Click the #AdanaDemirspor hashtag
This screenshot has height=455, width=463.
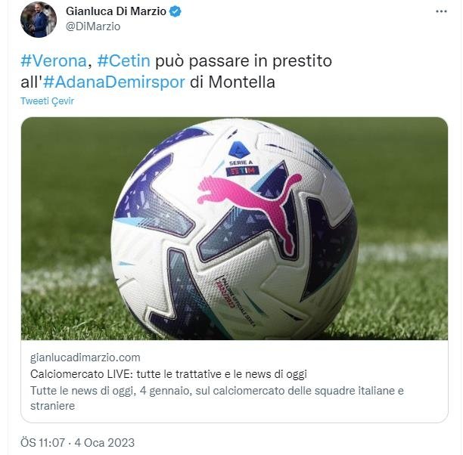click(x=120, y=82)
